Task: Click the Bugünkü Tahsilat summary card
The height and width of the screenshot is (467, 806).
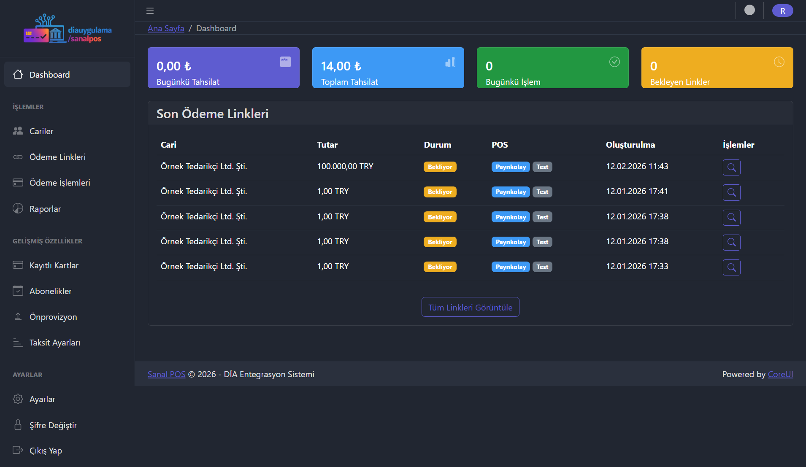Action: tap(224, 67)
